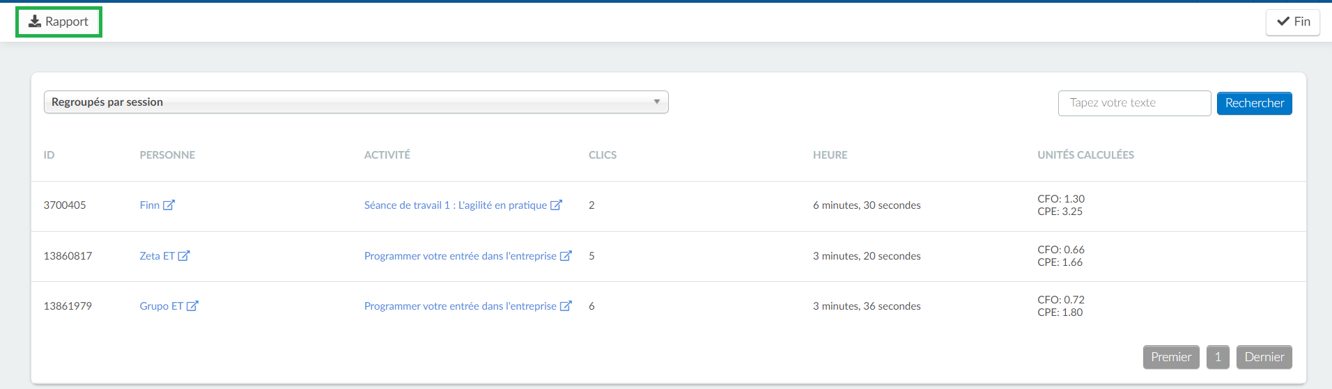The height and width of the screenshot is (389, 1332).
Task: Select ID cell 3700405
Action: 65,205
